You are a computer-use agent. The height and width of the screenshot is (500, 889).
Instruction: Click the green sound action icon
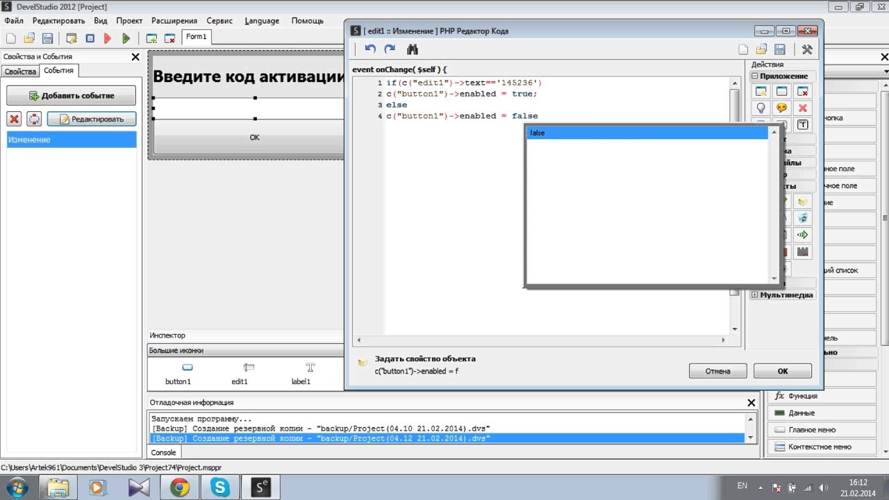tap(803, 235)
